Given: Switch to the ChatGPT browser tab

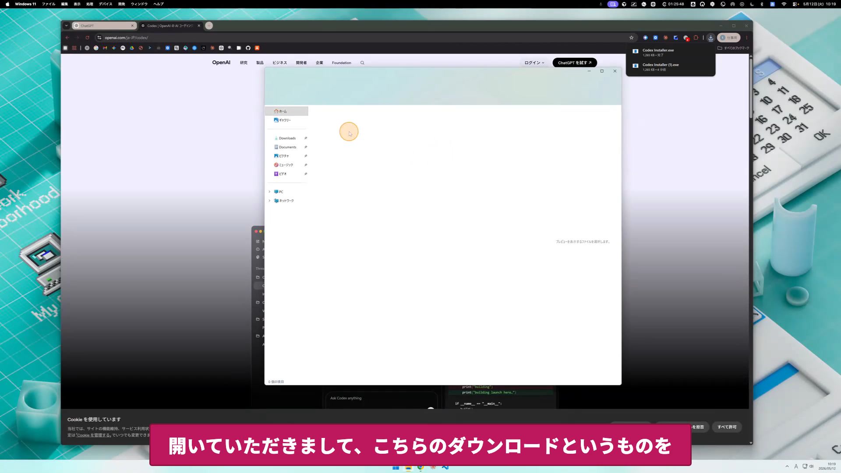Looking at the screenshot, I should tap(104, 25).
